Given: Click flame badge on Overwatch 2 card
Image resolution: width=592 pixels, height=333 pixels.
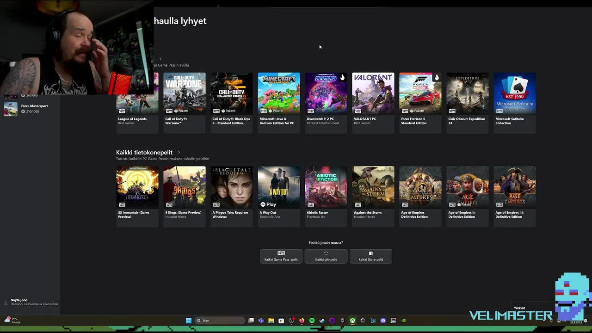Looking at the screenshot, I should coord(342,77).
